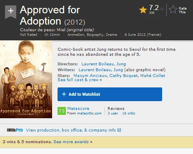Viewport: 193px width, 154px height.
Task: Open the Approved for Adoption poster
Action: [x=26, y=79]
